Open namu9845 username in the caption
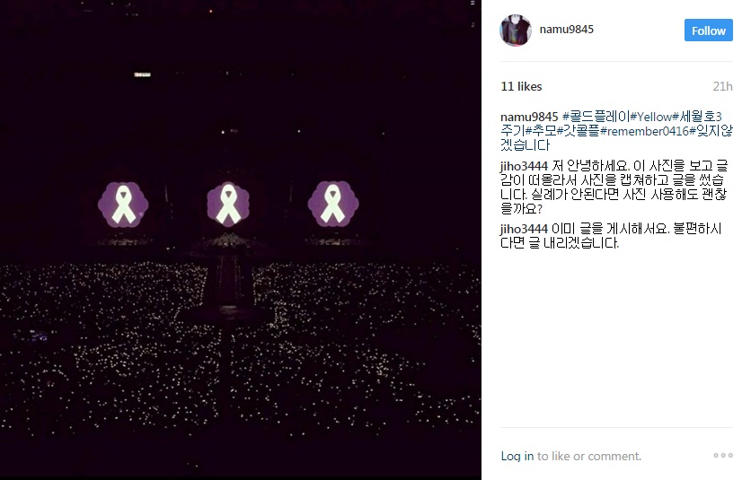 pyautogui.click(x=529, y=117)
